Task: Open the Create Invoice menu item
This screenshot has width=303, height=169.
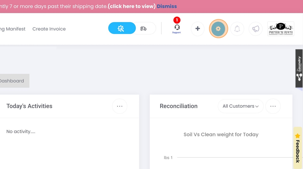Action: coord(49,29)
